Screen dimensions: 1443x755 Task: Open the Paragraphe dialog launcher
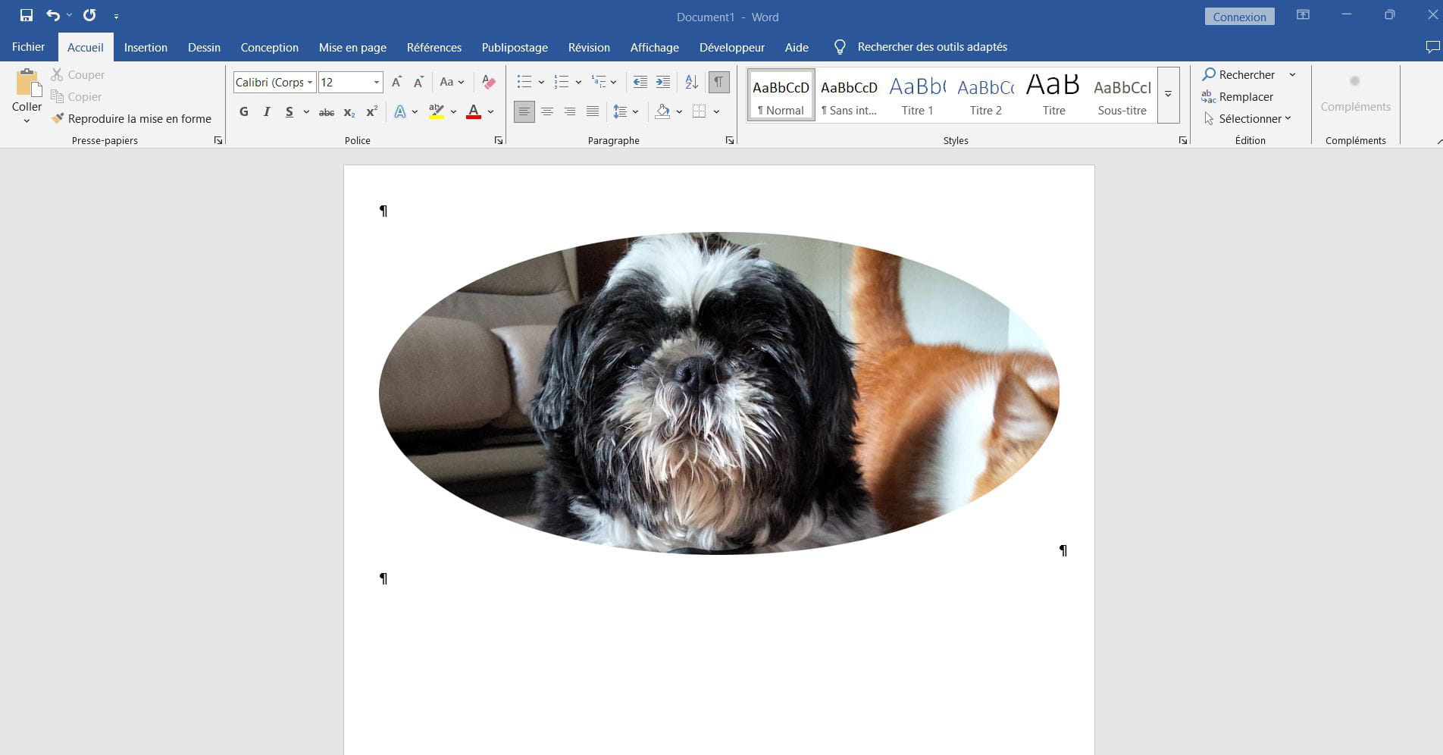(730, 140)
